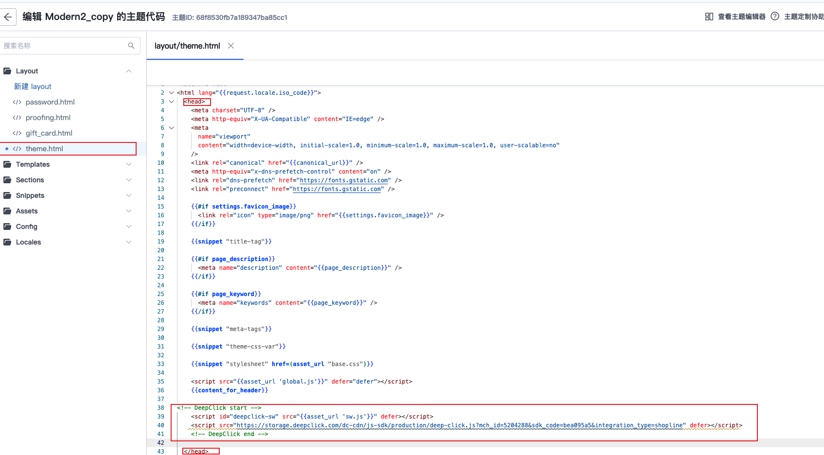Open password.html file
The width and height of the screenshot is (824, 455).
[50, 102]
